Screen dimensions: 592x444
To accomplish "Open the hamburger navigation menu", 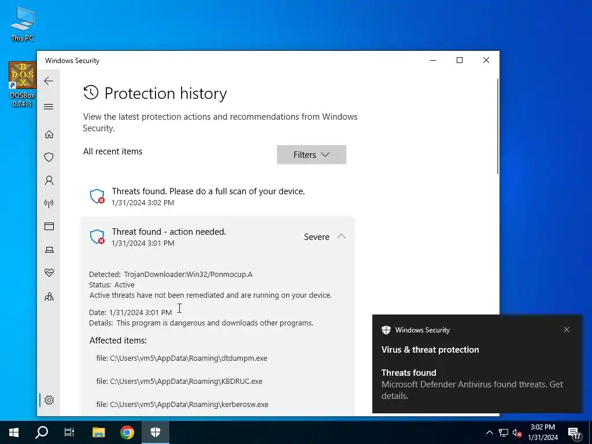I will pyautogui.click(x=49, y=107).
